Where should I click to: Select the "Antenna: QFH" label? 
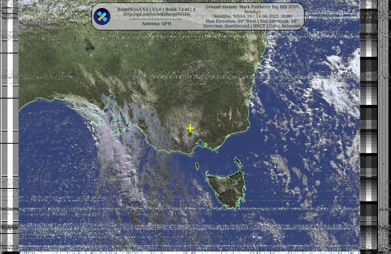pyautogui.click(x=156, y=24)
